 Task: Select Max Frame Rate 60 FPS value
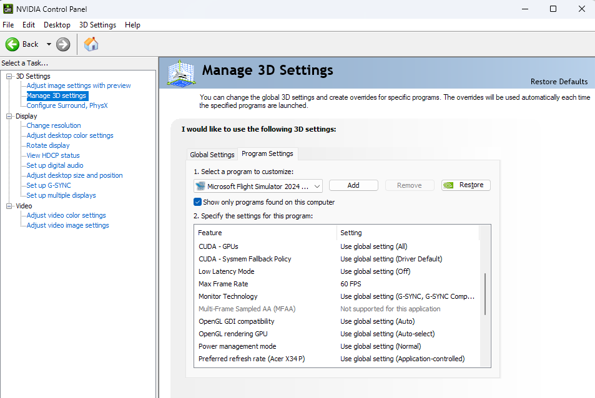351,284
